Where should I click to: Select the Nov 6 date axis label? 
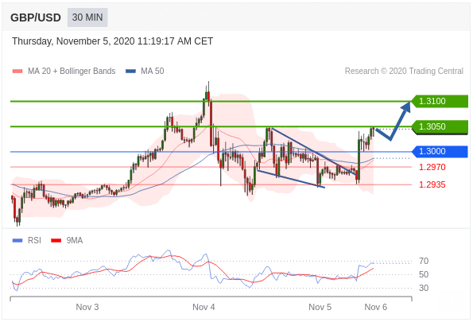tap(375, 307)
